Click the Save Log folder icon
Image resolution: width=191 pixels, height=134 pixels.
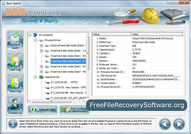[15, 84]
